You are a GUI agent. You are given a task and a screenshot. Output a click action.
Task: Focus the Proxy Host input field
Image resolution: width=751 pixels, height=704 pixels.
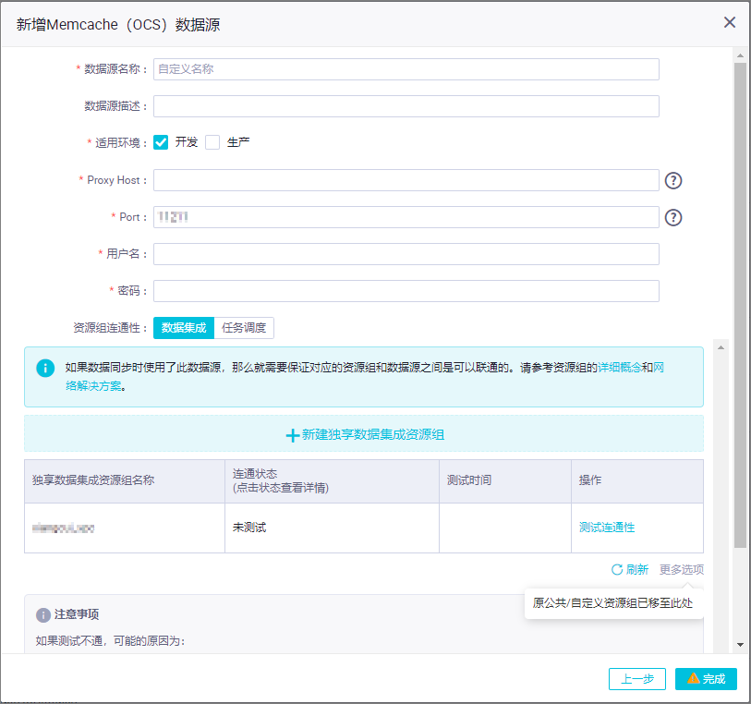coord(406,180)
